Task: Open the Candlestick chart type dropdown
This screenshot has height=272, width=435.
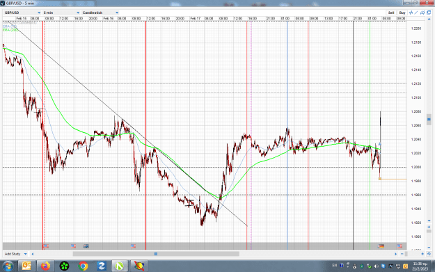Action: click(x=100, y=13)
